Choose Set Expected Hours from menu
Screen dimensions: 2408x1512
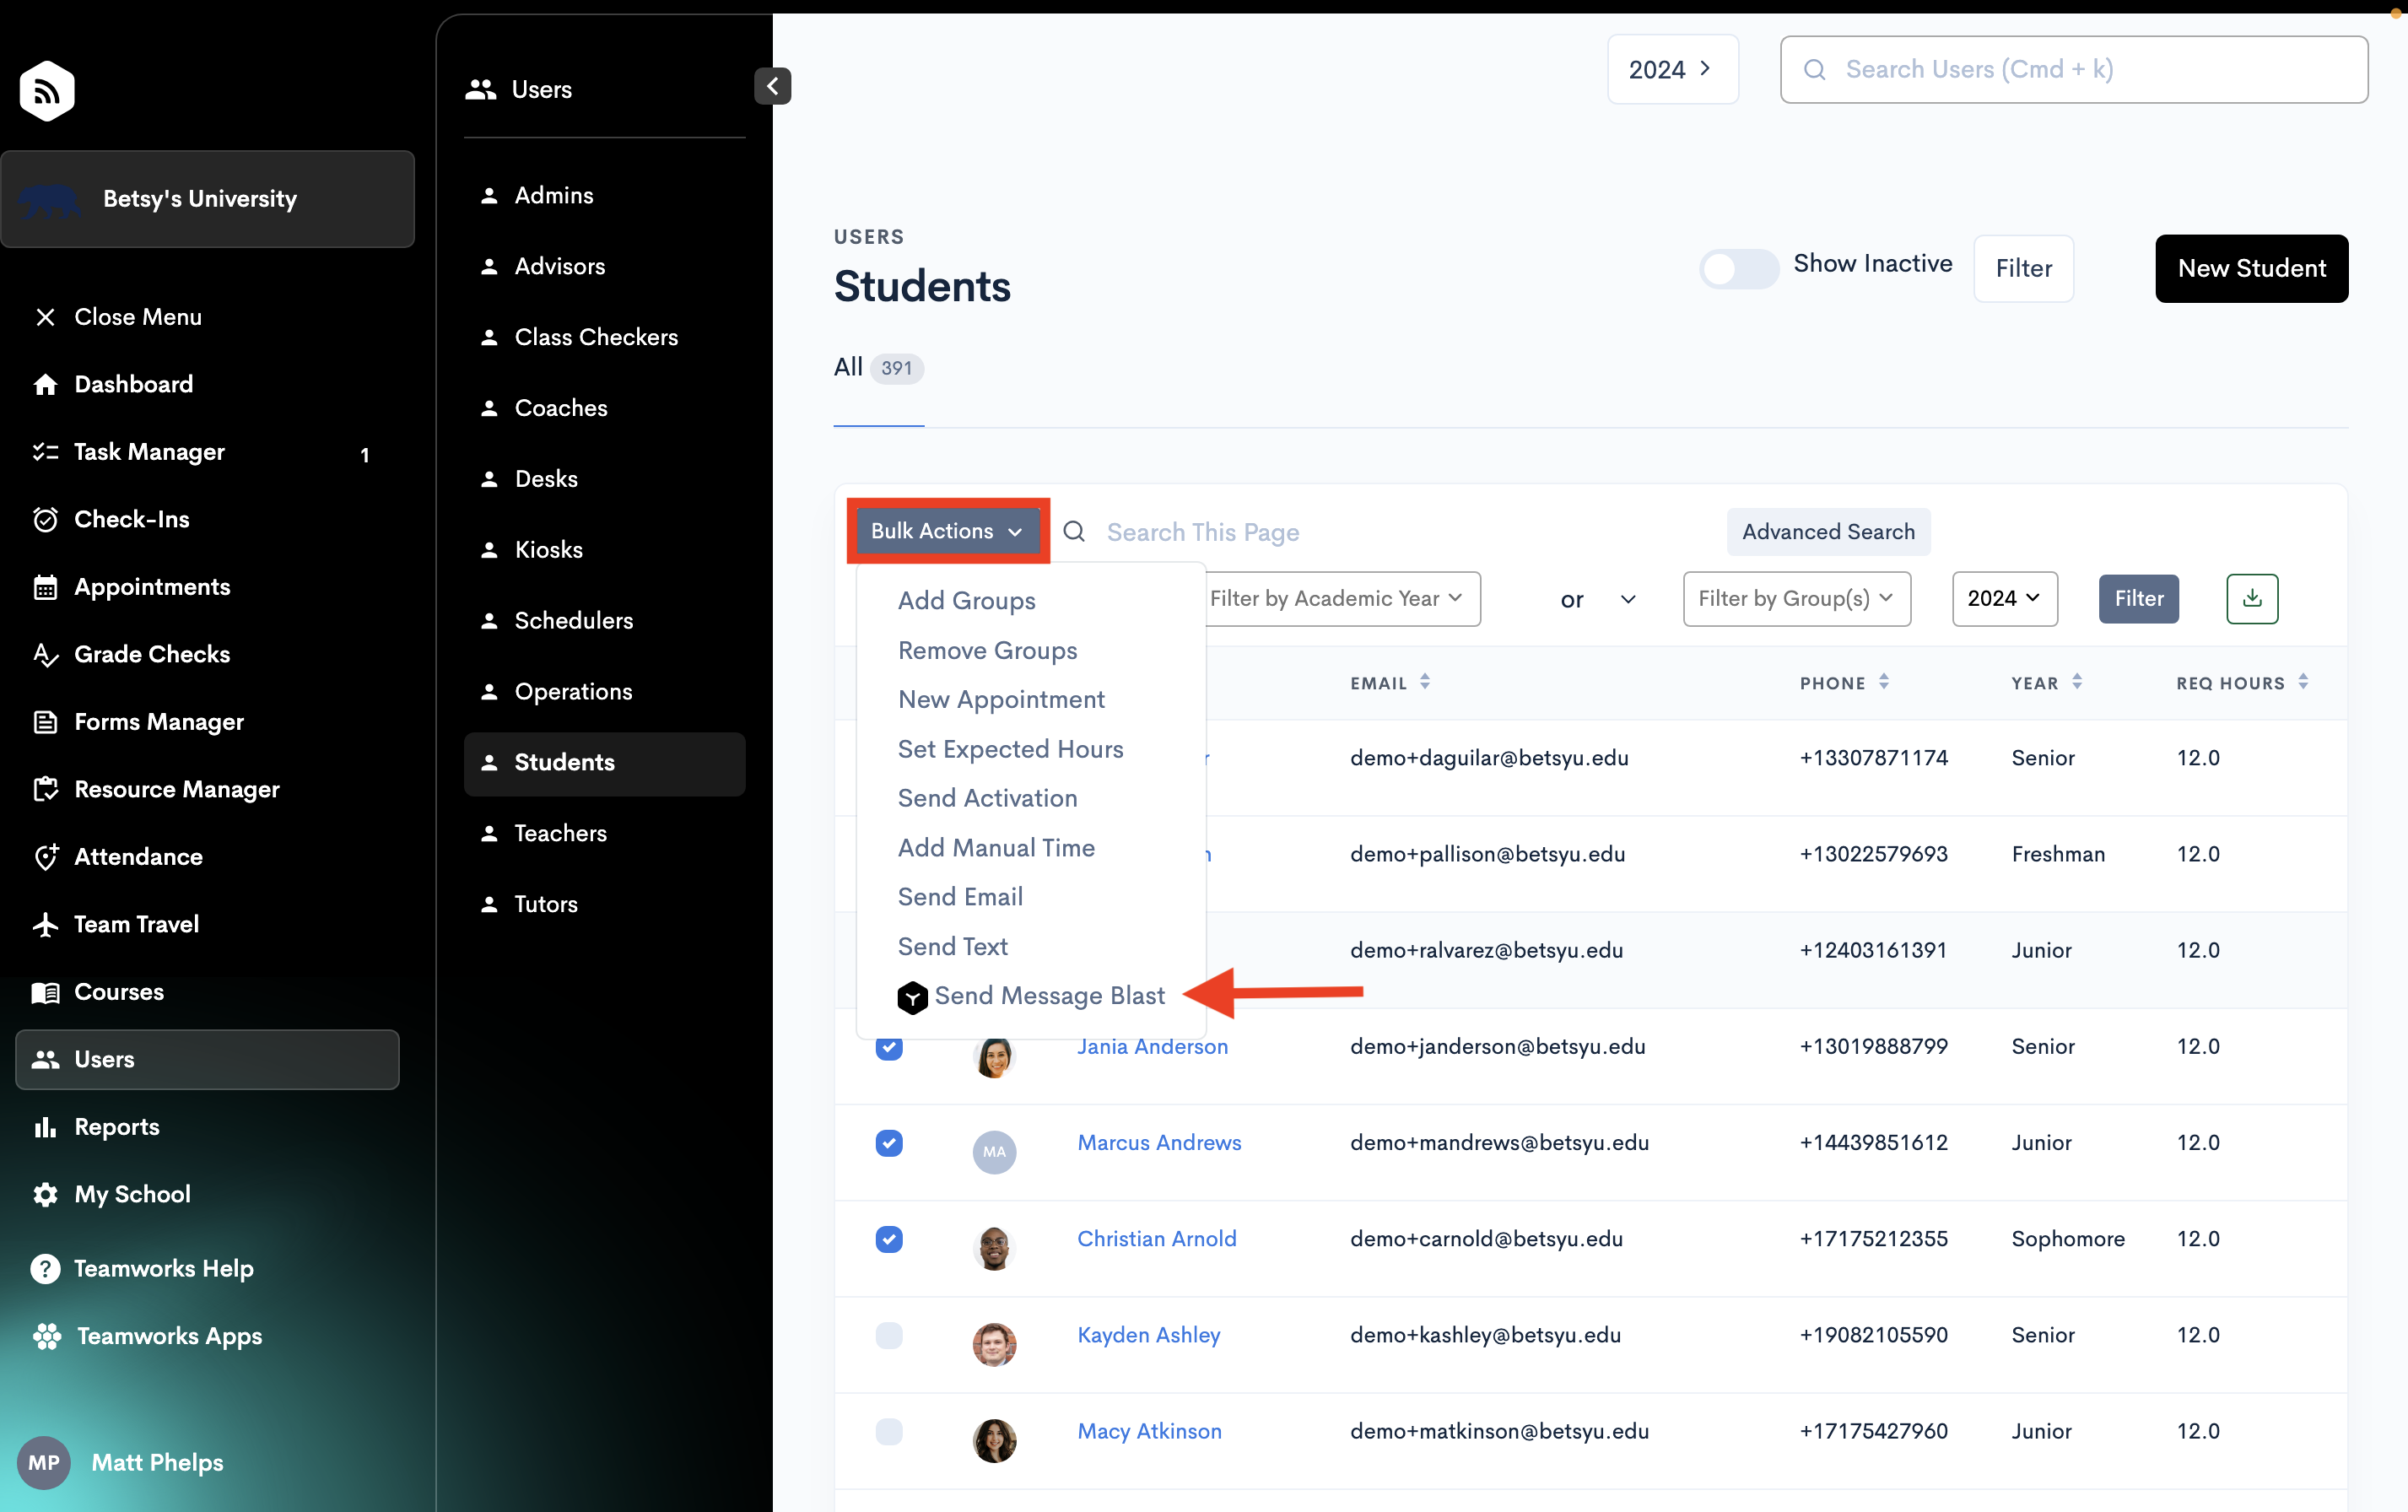1010,749
